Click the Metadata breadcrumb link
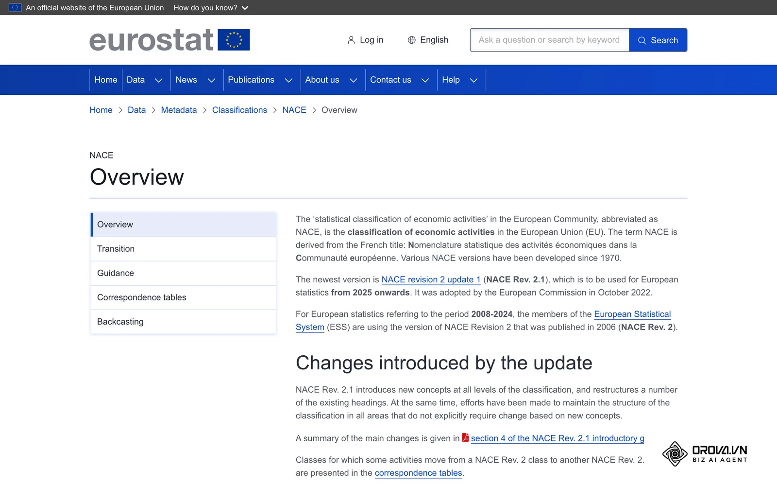The height and width of the screenshot is (486, 777). pos(179,110)
